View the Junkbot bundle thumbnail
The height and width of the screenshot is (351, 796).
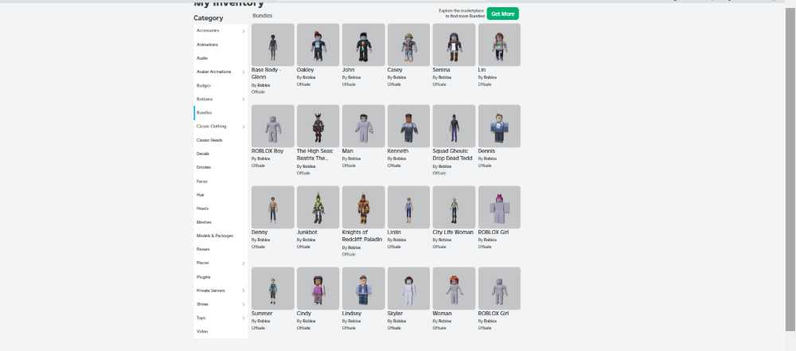tap(318, 207)
